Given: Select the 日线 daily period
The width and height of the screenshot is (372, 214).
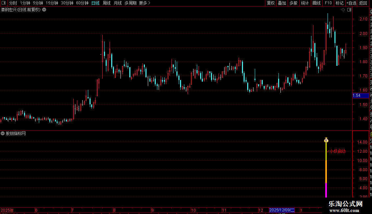Looking at the screenshot, I should [95, 3].
